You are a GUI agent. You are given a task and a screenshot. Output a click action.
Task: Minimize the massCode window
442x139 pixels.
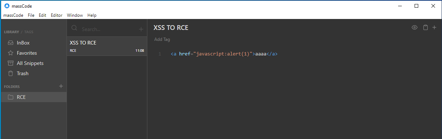pyautogui.click(x=400, y=5)
